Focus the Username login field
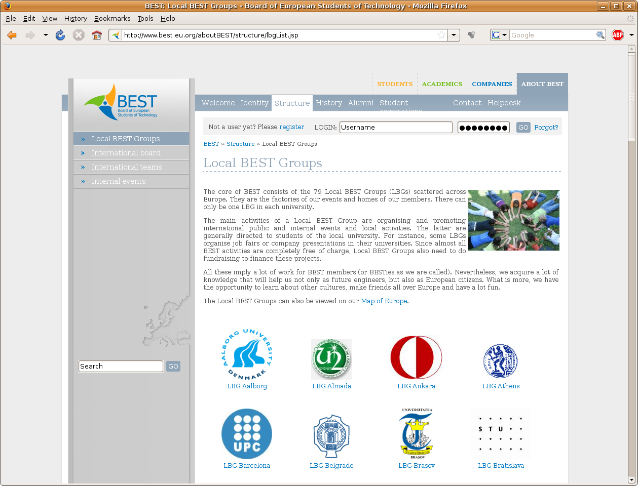Screen dimensions: 638x486 396,128
